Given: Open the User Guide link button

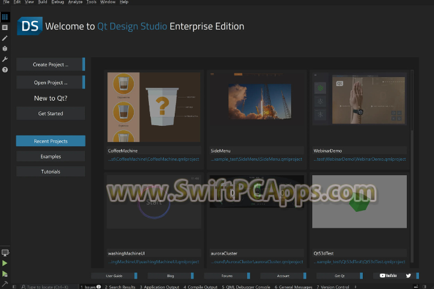Looking at the screenshot, I should [x=115, y=276].
